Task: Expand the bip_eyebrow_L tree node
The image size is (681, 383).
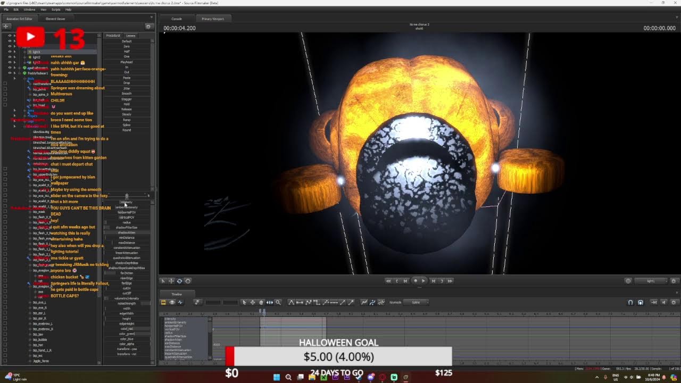Action: (29, 324)
